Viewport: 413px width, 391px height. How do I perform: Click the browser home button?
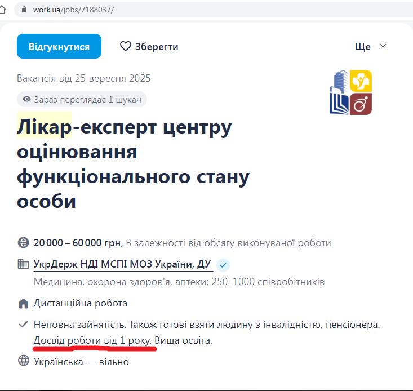pos(3,10)
